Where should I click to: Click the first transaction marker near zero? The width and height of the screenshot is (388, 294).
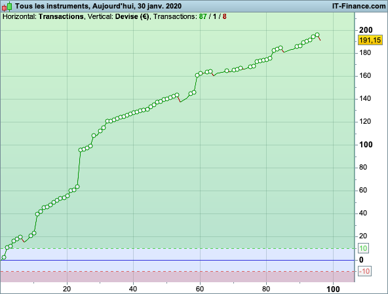4,257
